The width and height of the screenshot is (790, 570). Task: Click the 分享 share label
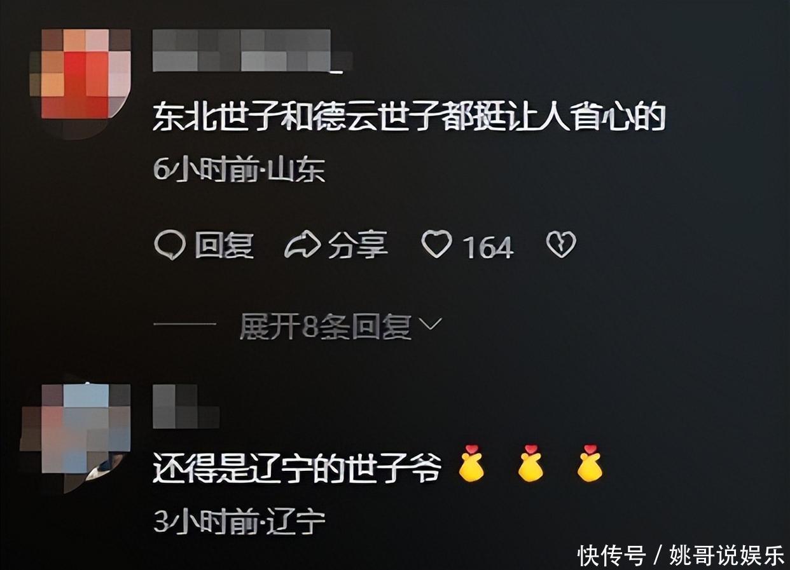tap(357, 246)
